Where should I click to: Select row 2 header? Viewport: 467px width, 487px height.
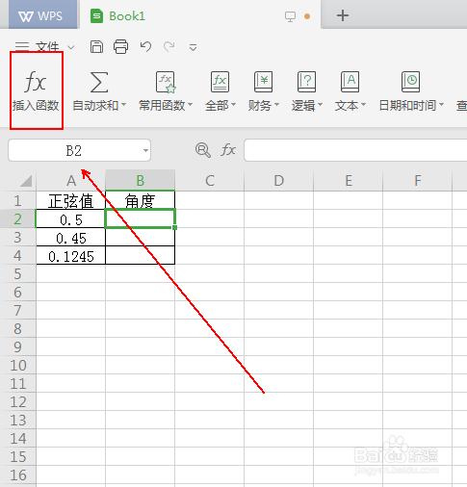18,219
